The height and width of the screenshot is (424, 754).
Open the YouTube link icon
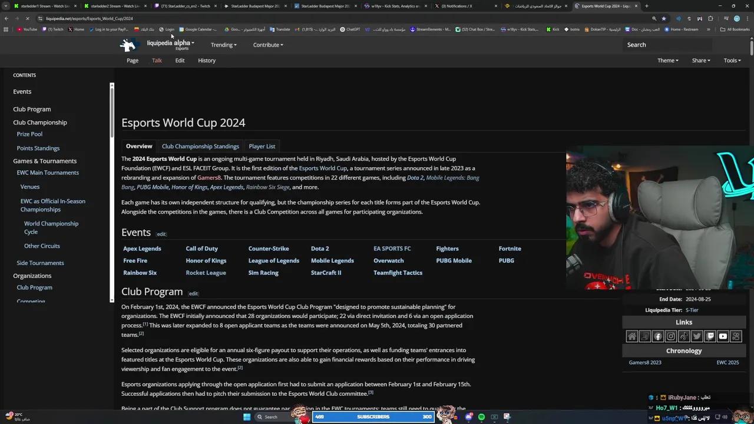[723, 336]
